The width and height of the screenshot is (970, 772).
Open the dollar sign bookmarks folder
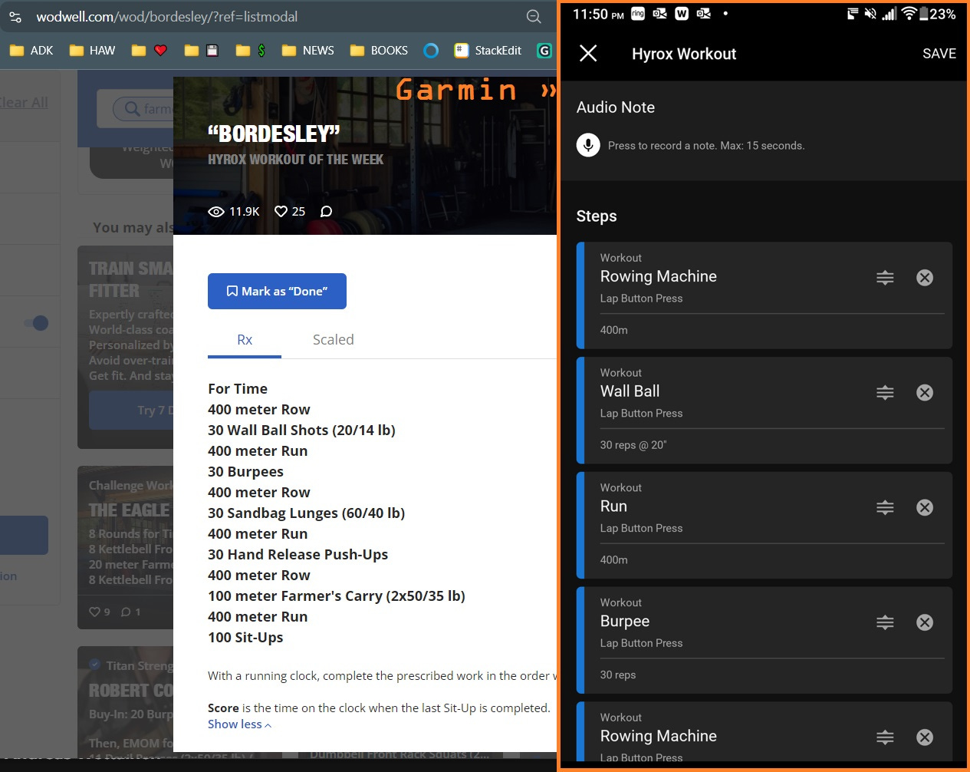click(251, 51)
